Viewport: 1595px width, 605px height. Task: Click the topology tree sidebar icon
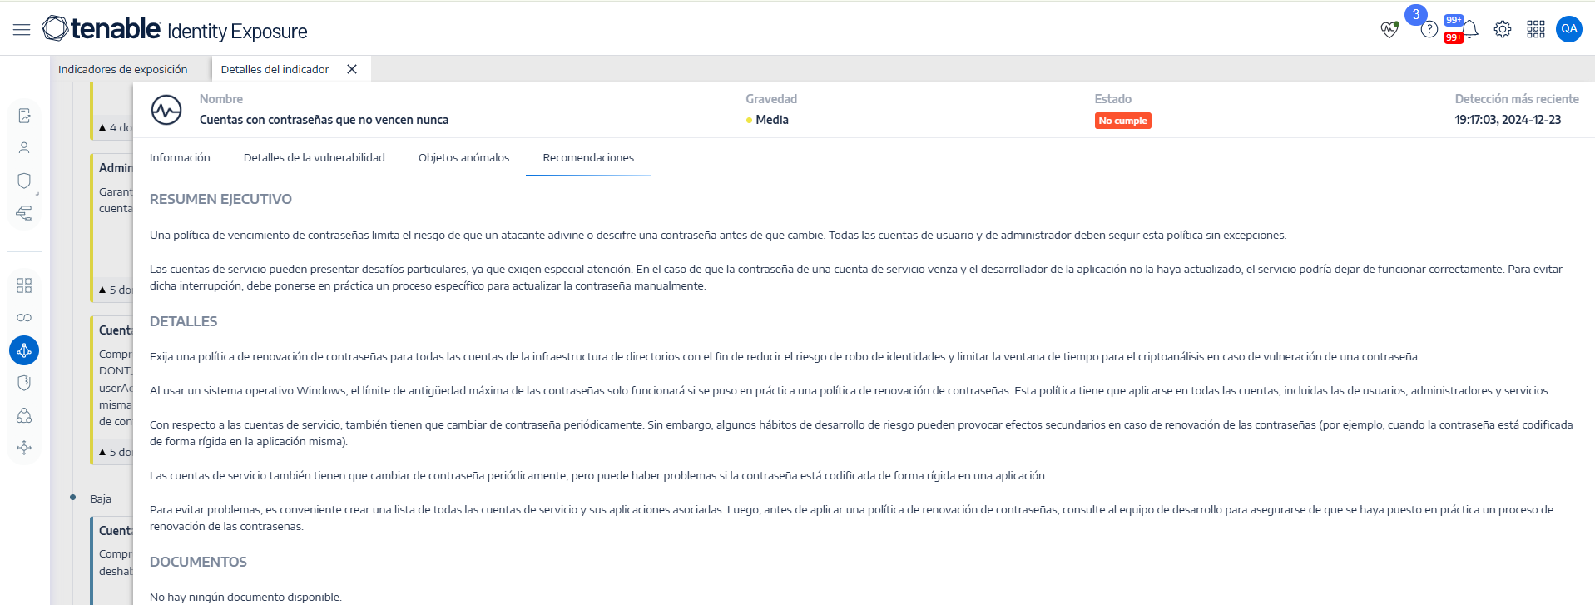[x=24, y=213]
